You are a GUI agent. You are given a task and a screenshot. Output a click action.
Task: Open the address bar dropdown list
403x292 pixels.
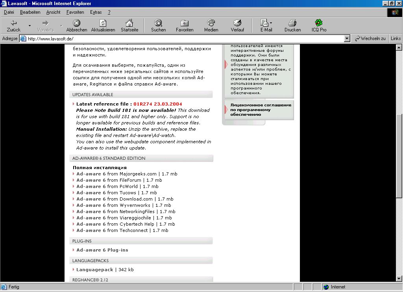point(347,39)
